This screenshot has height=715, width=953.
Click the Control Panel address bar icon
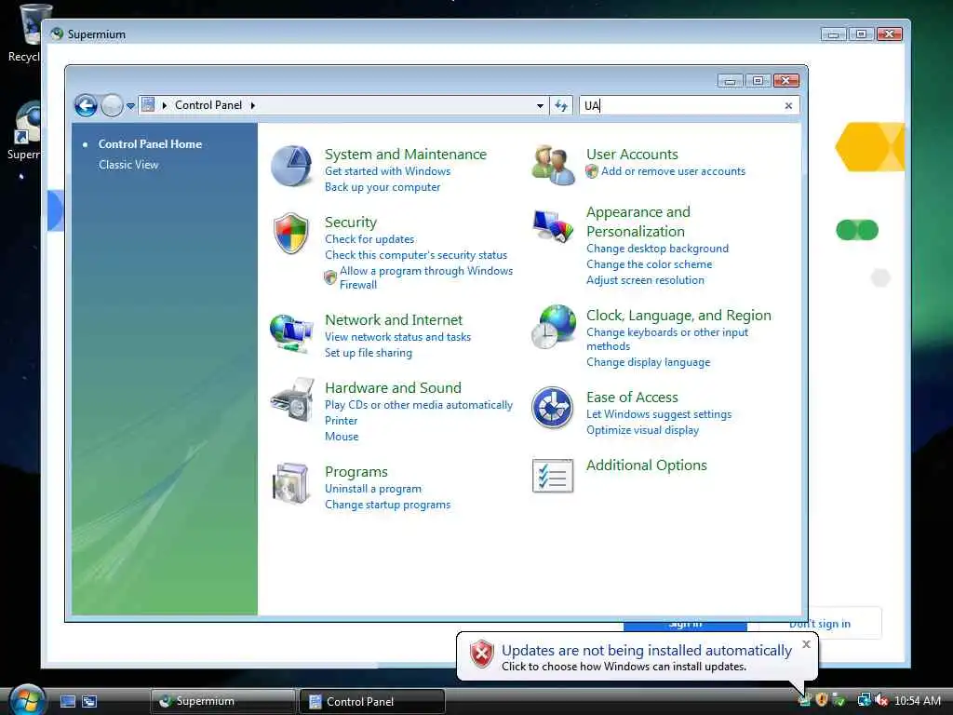[148, 105]
